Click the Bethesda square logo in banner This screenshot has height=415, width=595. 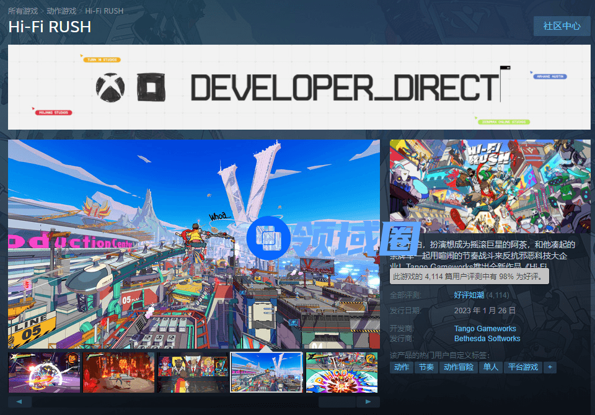point(151,87)
